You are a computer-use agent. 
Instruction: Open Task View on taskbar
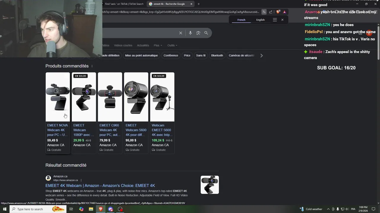pyautogui.click(x=71, y=209)
